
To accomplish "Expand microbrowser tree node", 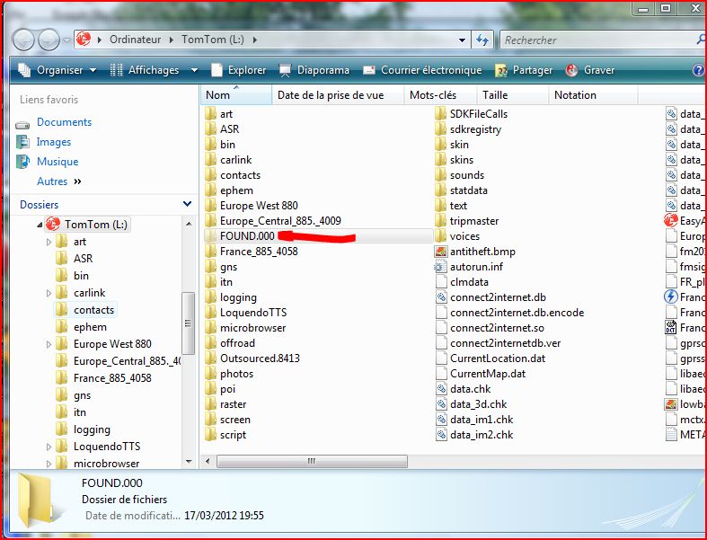I will tap(49, 464).
